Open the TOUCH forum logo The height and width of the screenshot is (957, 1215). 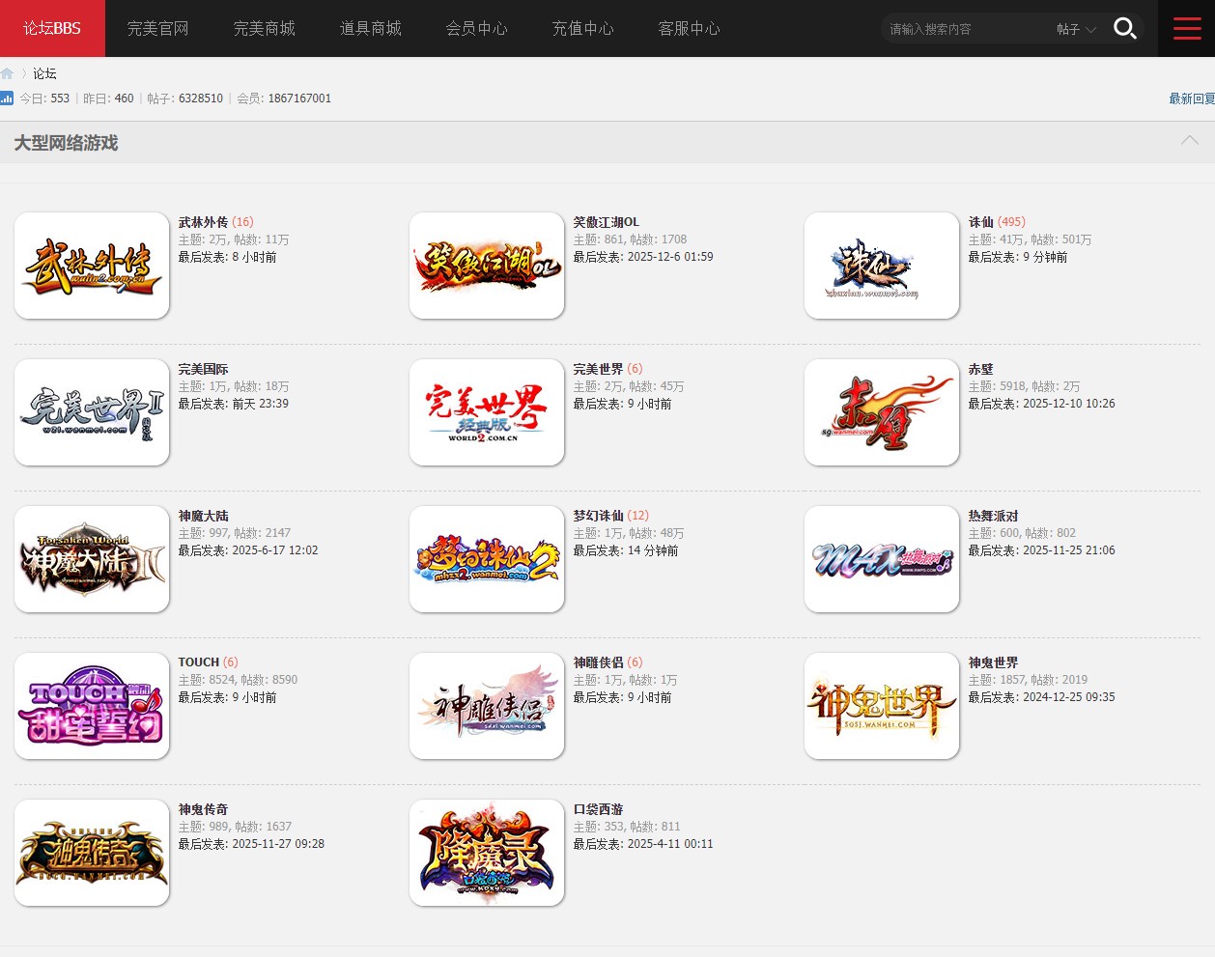pos(92,706)
